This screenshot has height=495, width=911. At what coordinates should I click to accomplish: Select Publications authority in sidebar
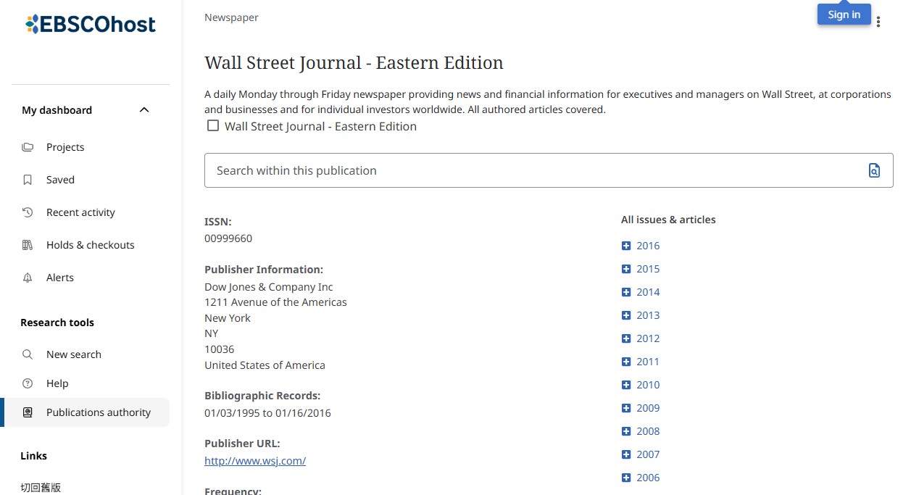coord(98,412)
